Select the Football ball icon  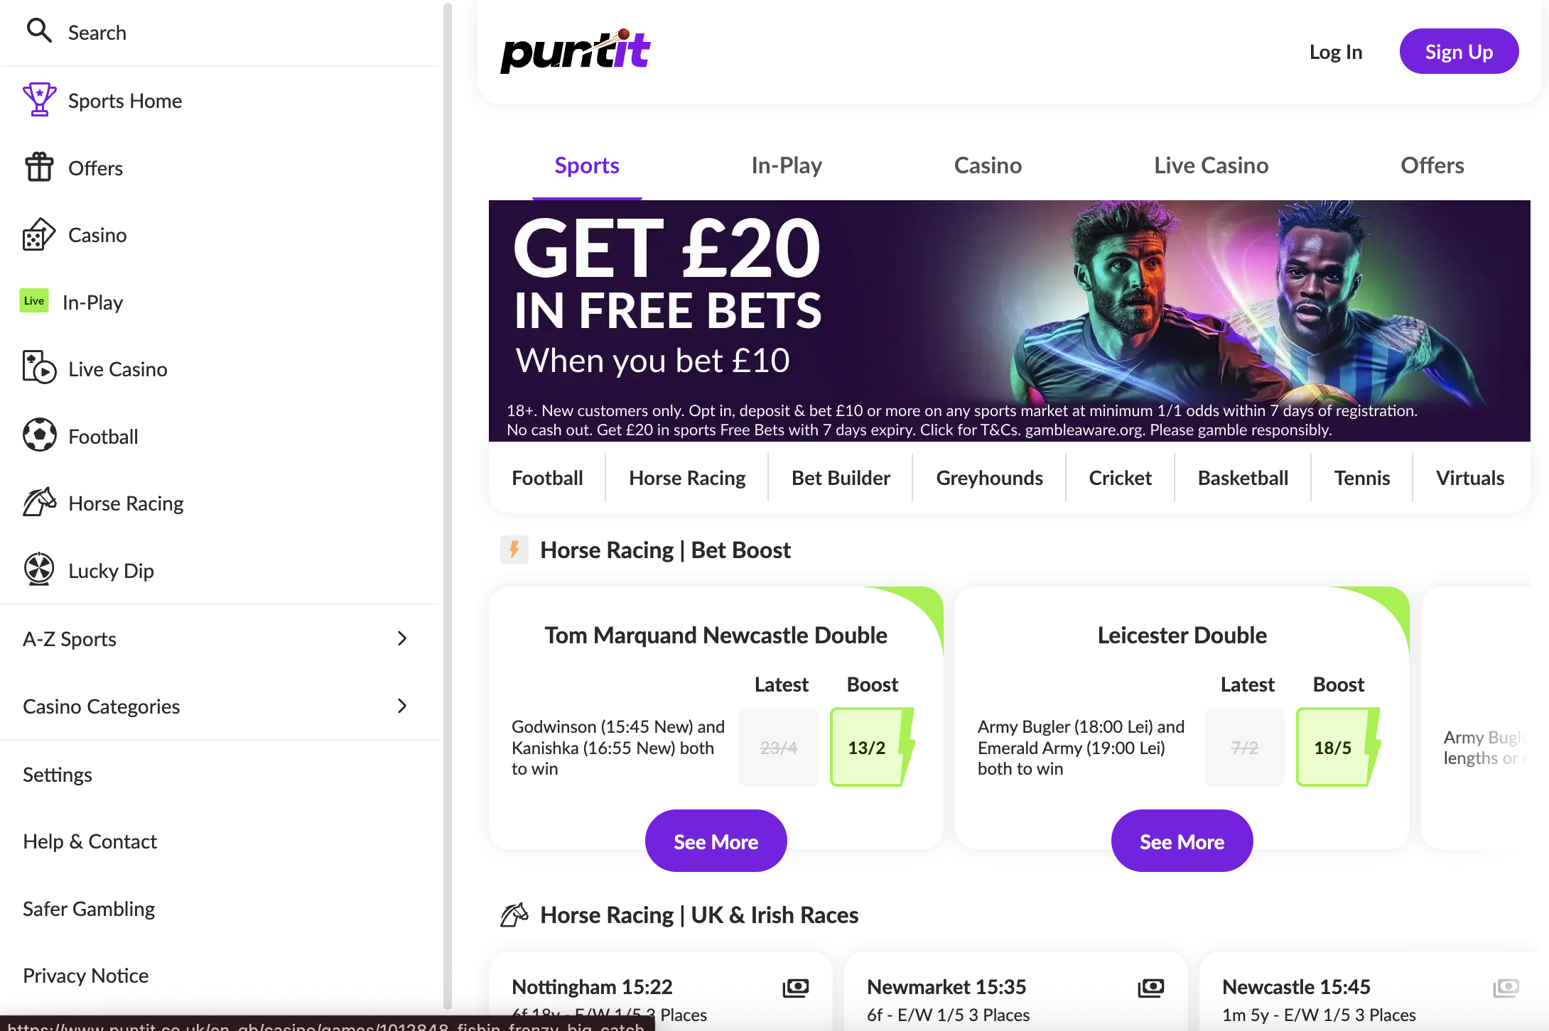click(39, 435)
